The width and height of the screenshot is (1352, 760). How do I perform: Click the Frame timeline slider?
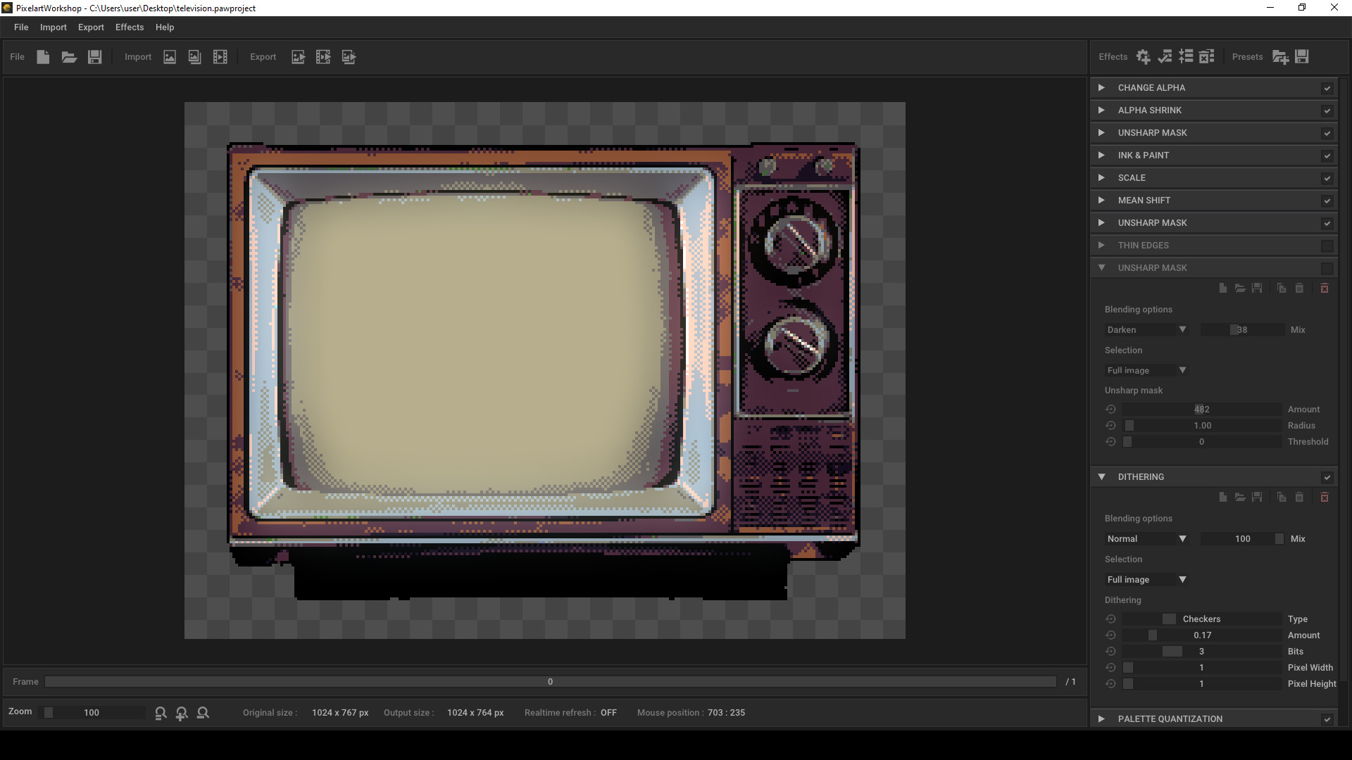tap(550, 682)
